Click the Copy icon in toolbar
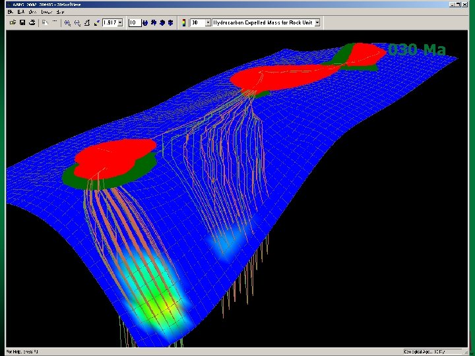 tap(45, 22)
